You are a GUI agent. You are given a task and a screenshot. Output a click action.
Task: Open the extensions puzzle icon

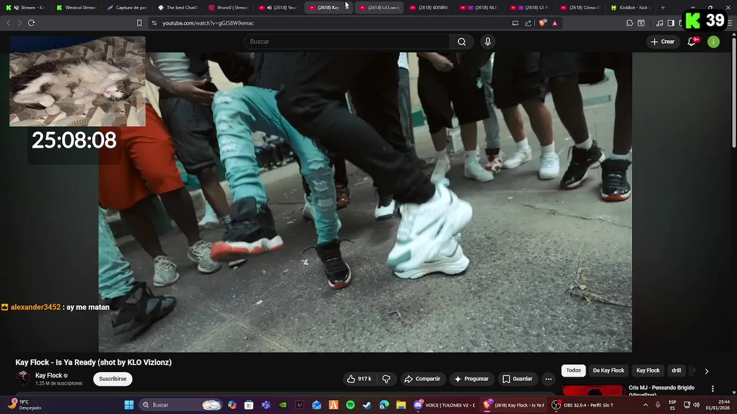click(x=629, y=23)
